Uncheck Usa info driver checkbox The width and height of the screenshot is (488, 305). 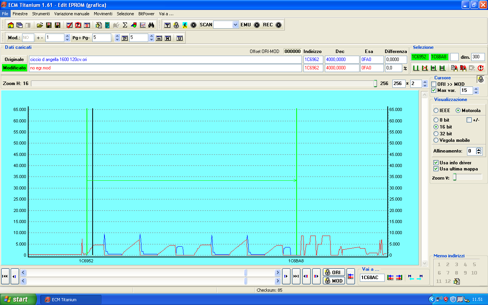click(x=436, y=163)
